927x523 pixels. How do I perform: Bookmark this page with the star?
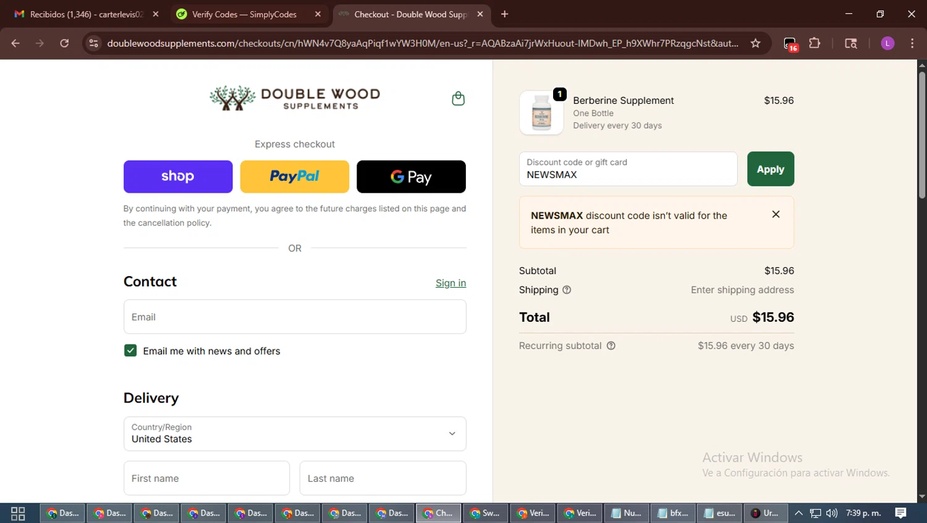tap(755, 43)
